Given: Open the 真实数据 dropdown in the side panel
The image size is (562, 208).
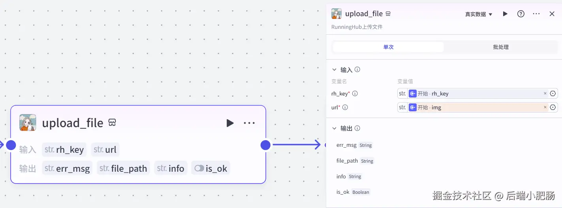Looking at the screenshot, I should pos(479,14).
